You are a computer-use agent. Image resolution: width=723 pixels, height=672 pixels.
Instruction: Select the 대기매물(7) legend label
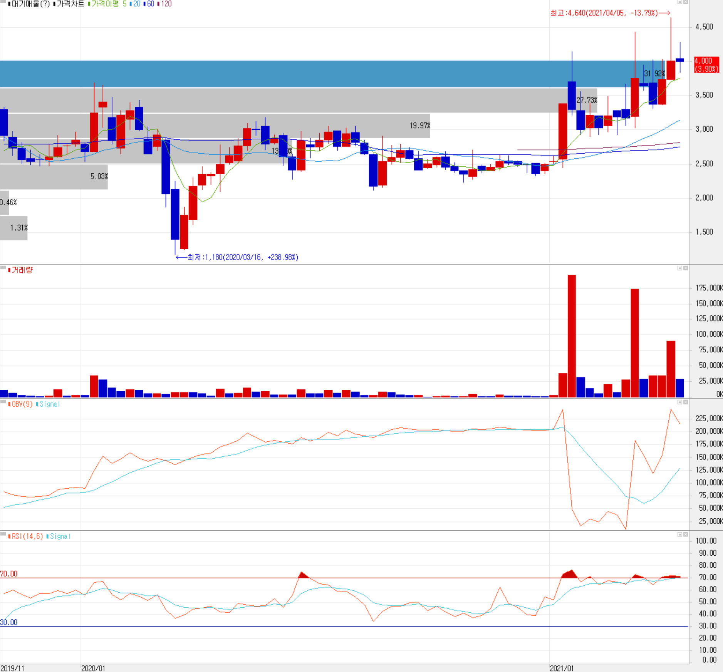[x=31, y=4]
